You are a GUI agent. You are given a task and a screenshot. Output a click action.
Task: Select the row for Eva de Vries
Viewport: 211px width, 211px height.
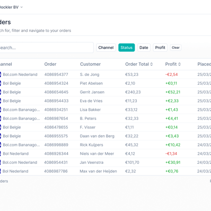click(x=105, y=101)
